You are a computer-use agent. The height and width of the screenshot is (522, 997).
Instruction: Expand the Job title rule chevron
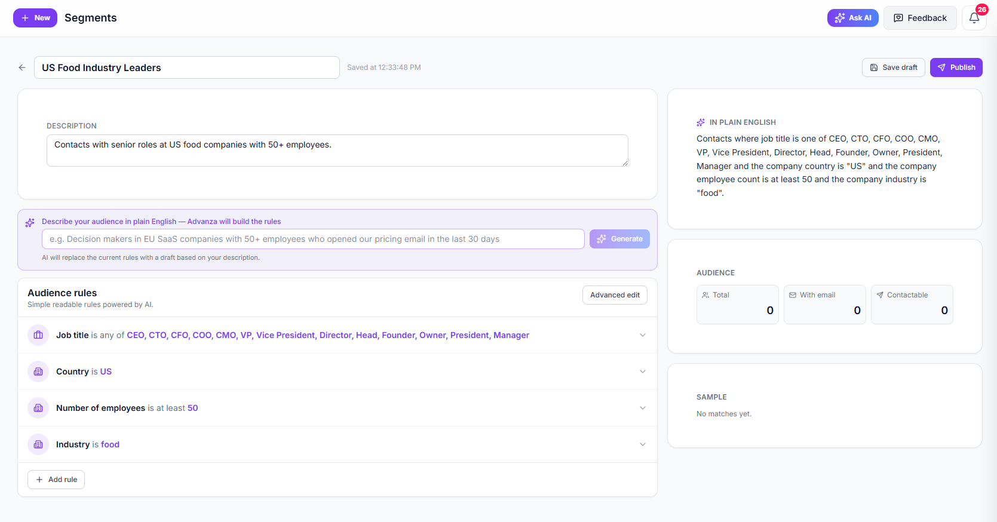point(643,335)
